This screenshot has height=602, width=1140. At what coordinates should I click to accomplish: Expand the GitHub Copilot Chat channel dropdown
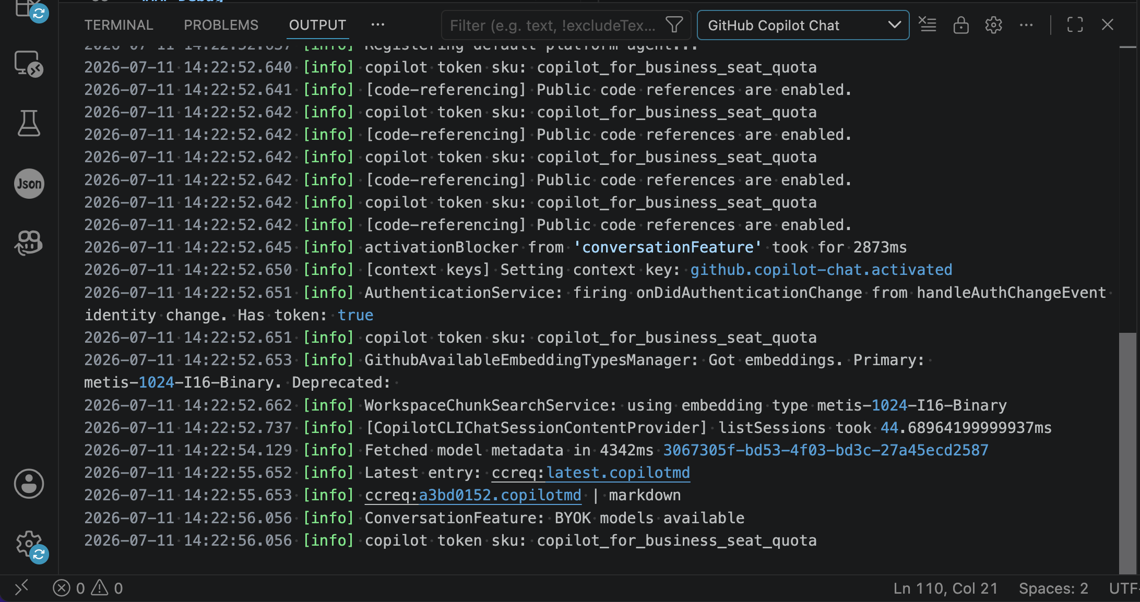[x=803, y=25]
